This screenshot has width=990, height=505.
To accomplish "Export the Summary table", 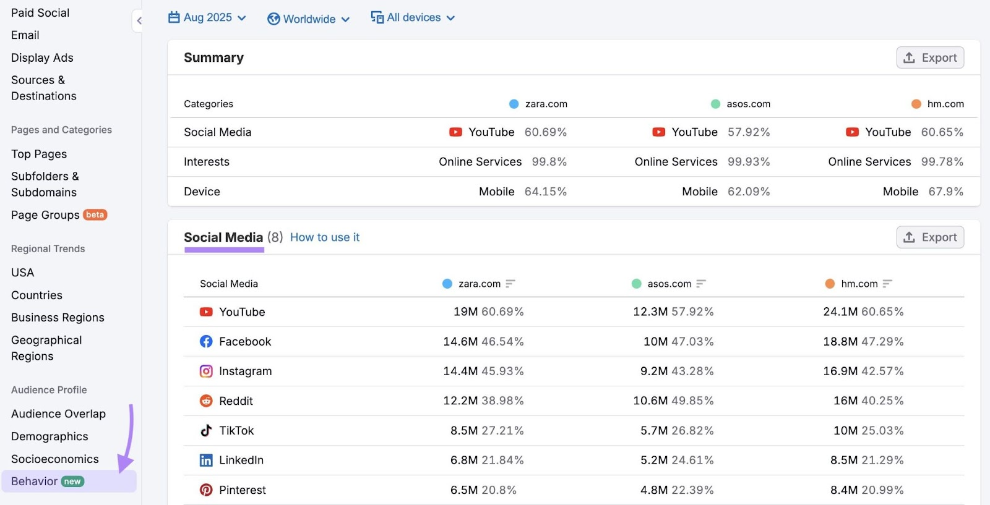I will (930, 58).
